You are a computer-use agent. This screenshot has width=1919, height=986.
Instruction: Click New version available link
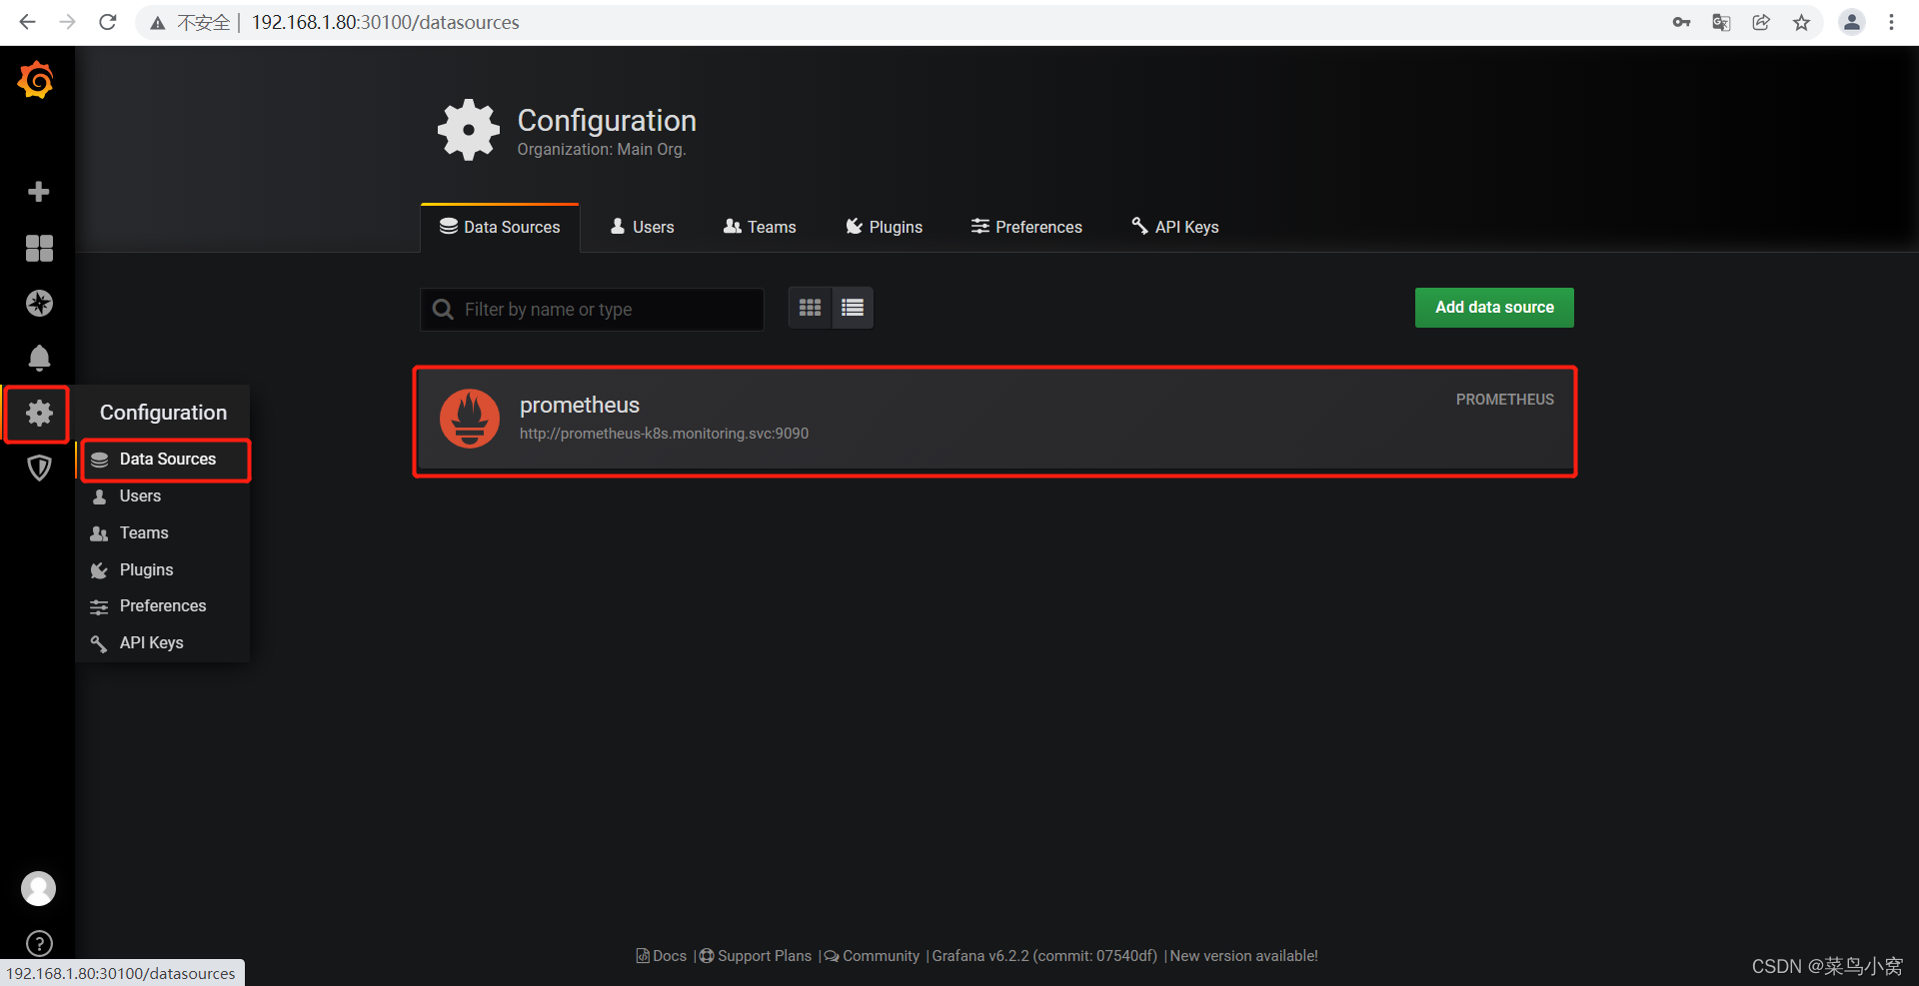1244,956
